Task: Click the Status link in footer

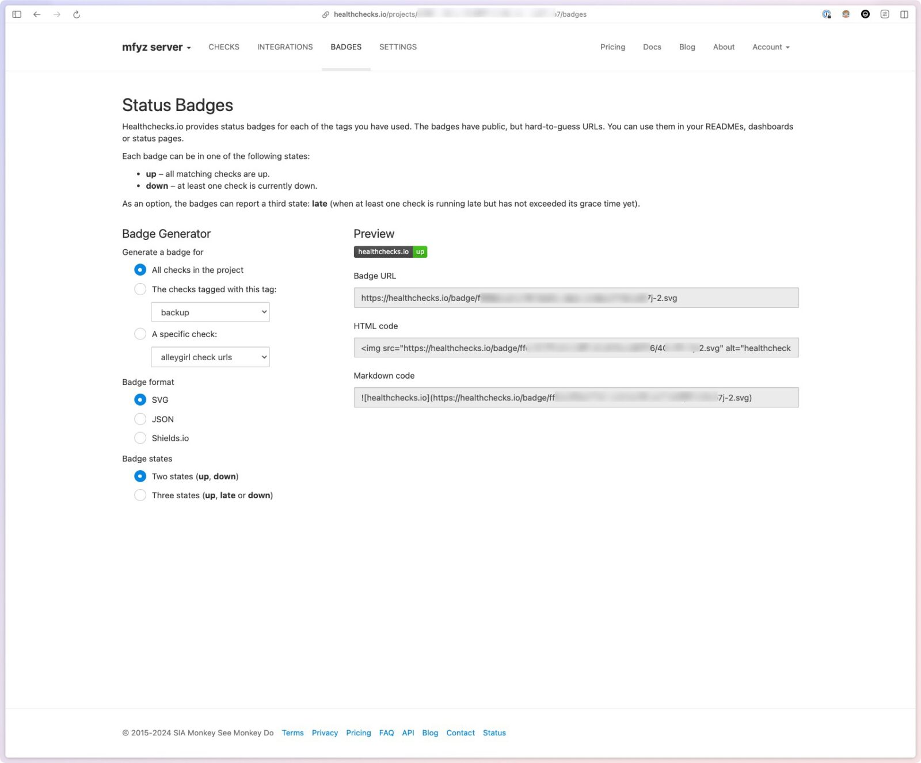Action: tap(494, 733)
